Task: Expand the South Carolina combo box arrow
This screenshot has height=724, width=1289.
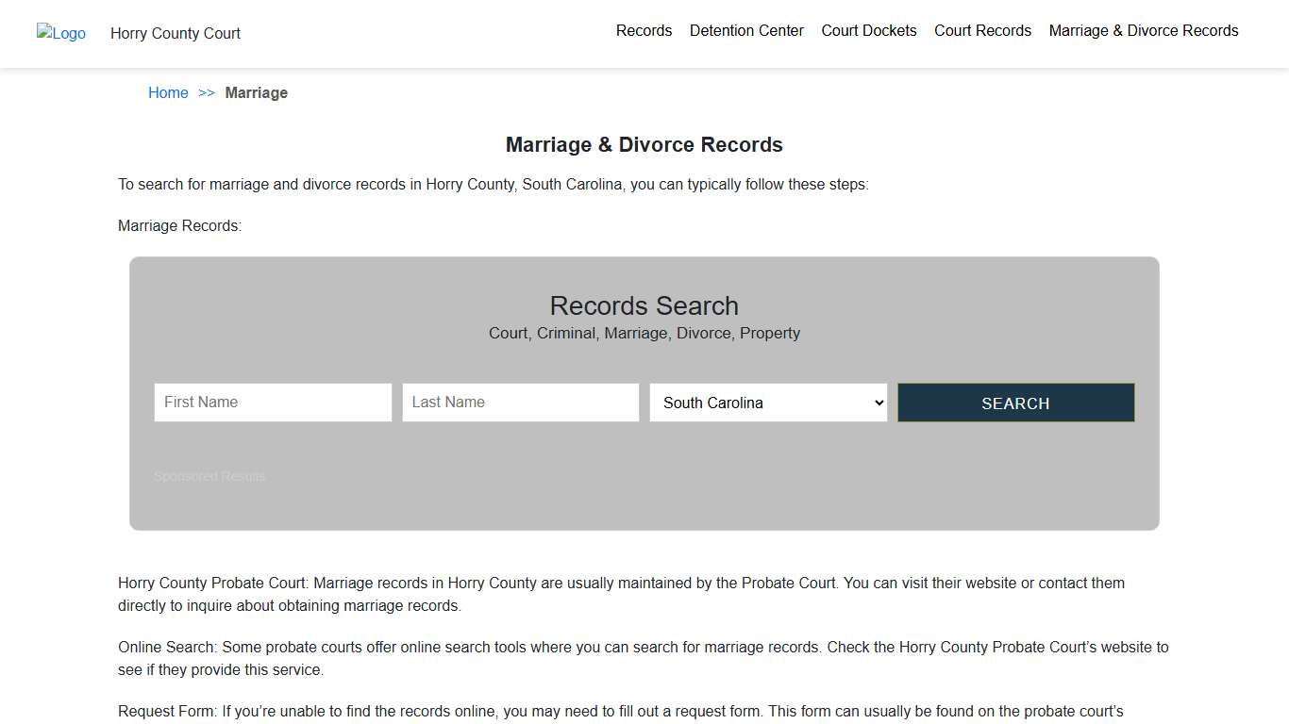Action: (x=878, y=403)
